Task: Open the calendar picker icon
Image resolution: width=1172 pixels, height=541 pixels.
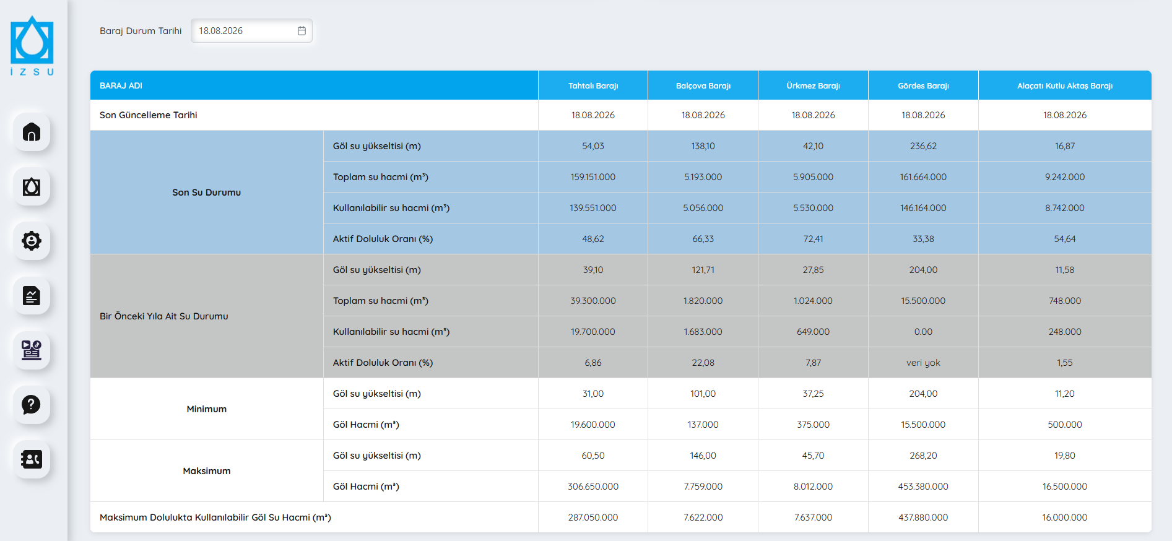Action: tap(302, 31)
